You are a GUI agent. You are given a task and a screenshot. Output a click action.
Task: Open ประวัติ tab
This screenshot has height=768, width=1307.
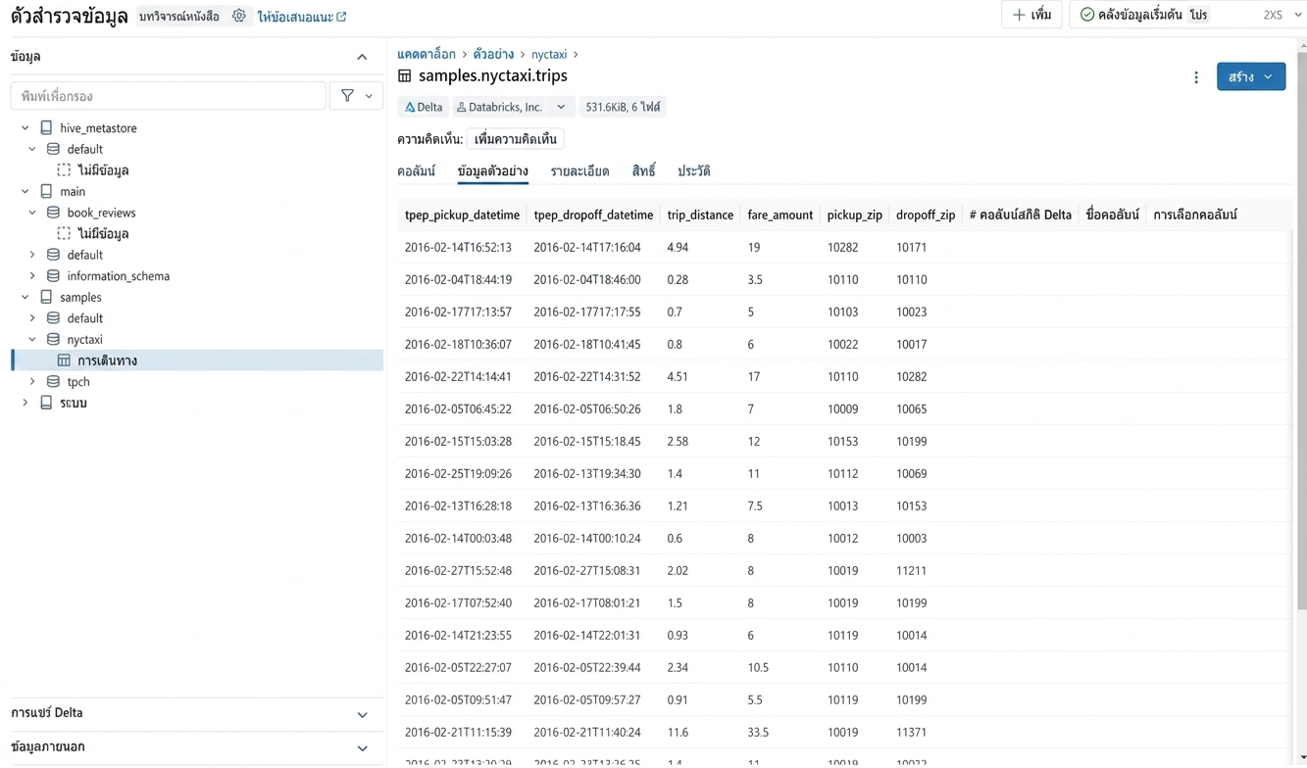(693, 171)
